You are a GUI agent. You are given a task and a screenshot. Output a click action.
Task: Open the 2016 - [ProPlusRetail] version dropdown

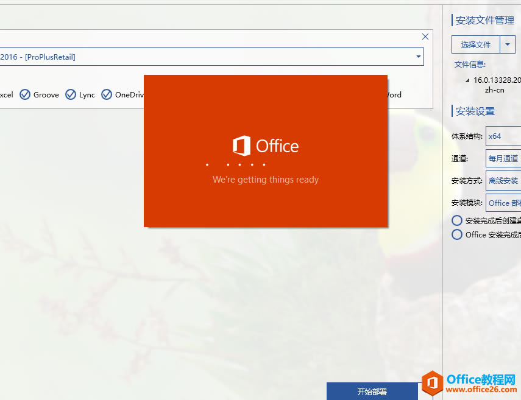418,56
